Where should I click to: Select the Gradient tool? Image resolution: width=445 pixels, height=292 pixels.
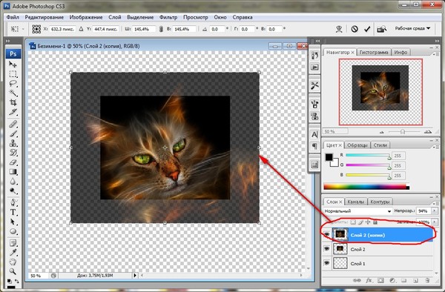(x=13, y=171)
